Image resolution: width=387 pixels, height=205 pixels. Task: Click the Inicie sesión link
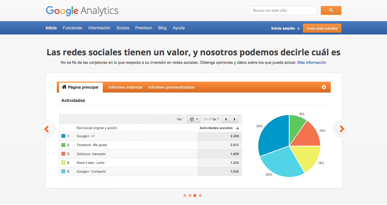(283, 28)
